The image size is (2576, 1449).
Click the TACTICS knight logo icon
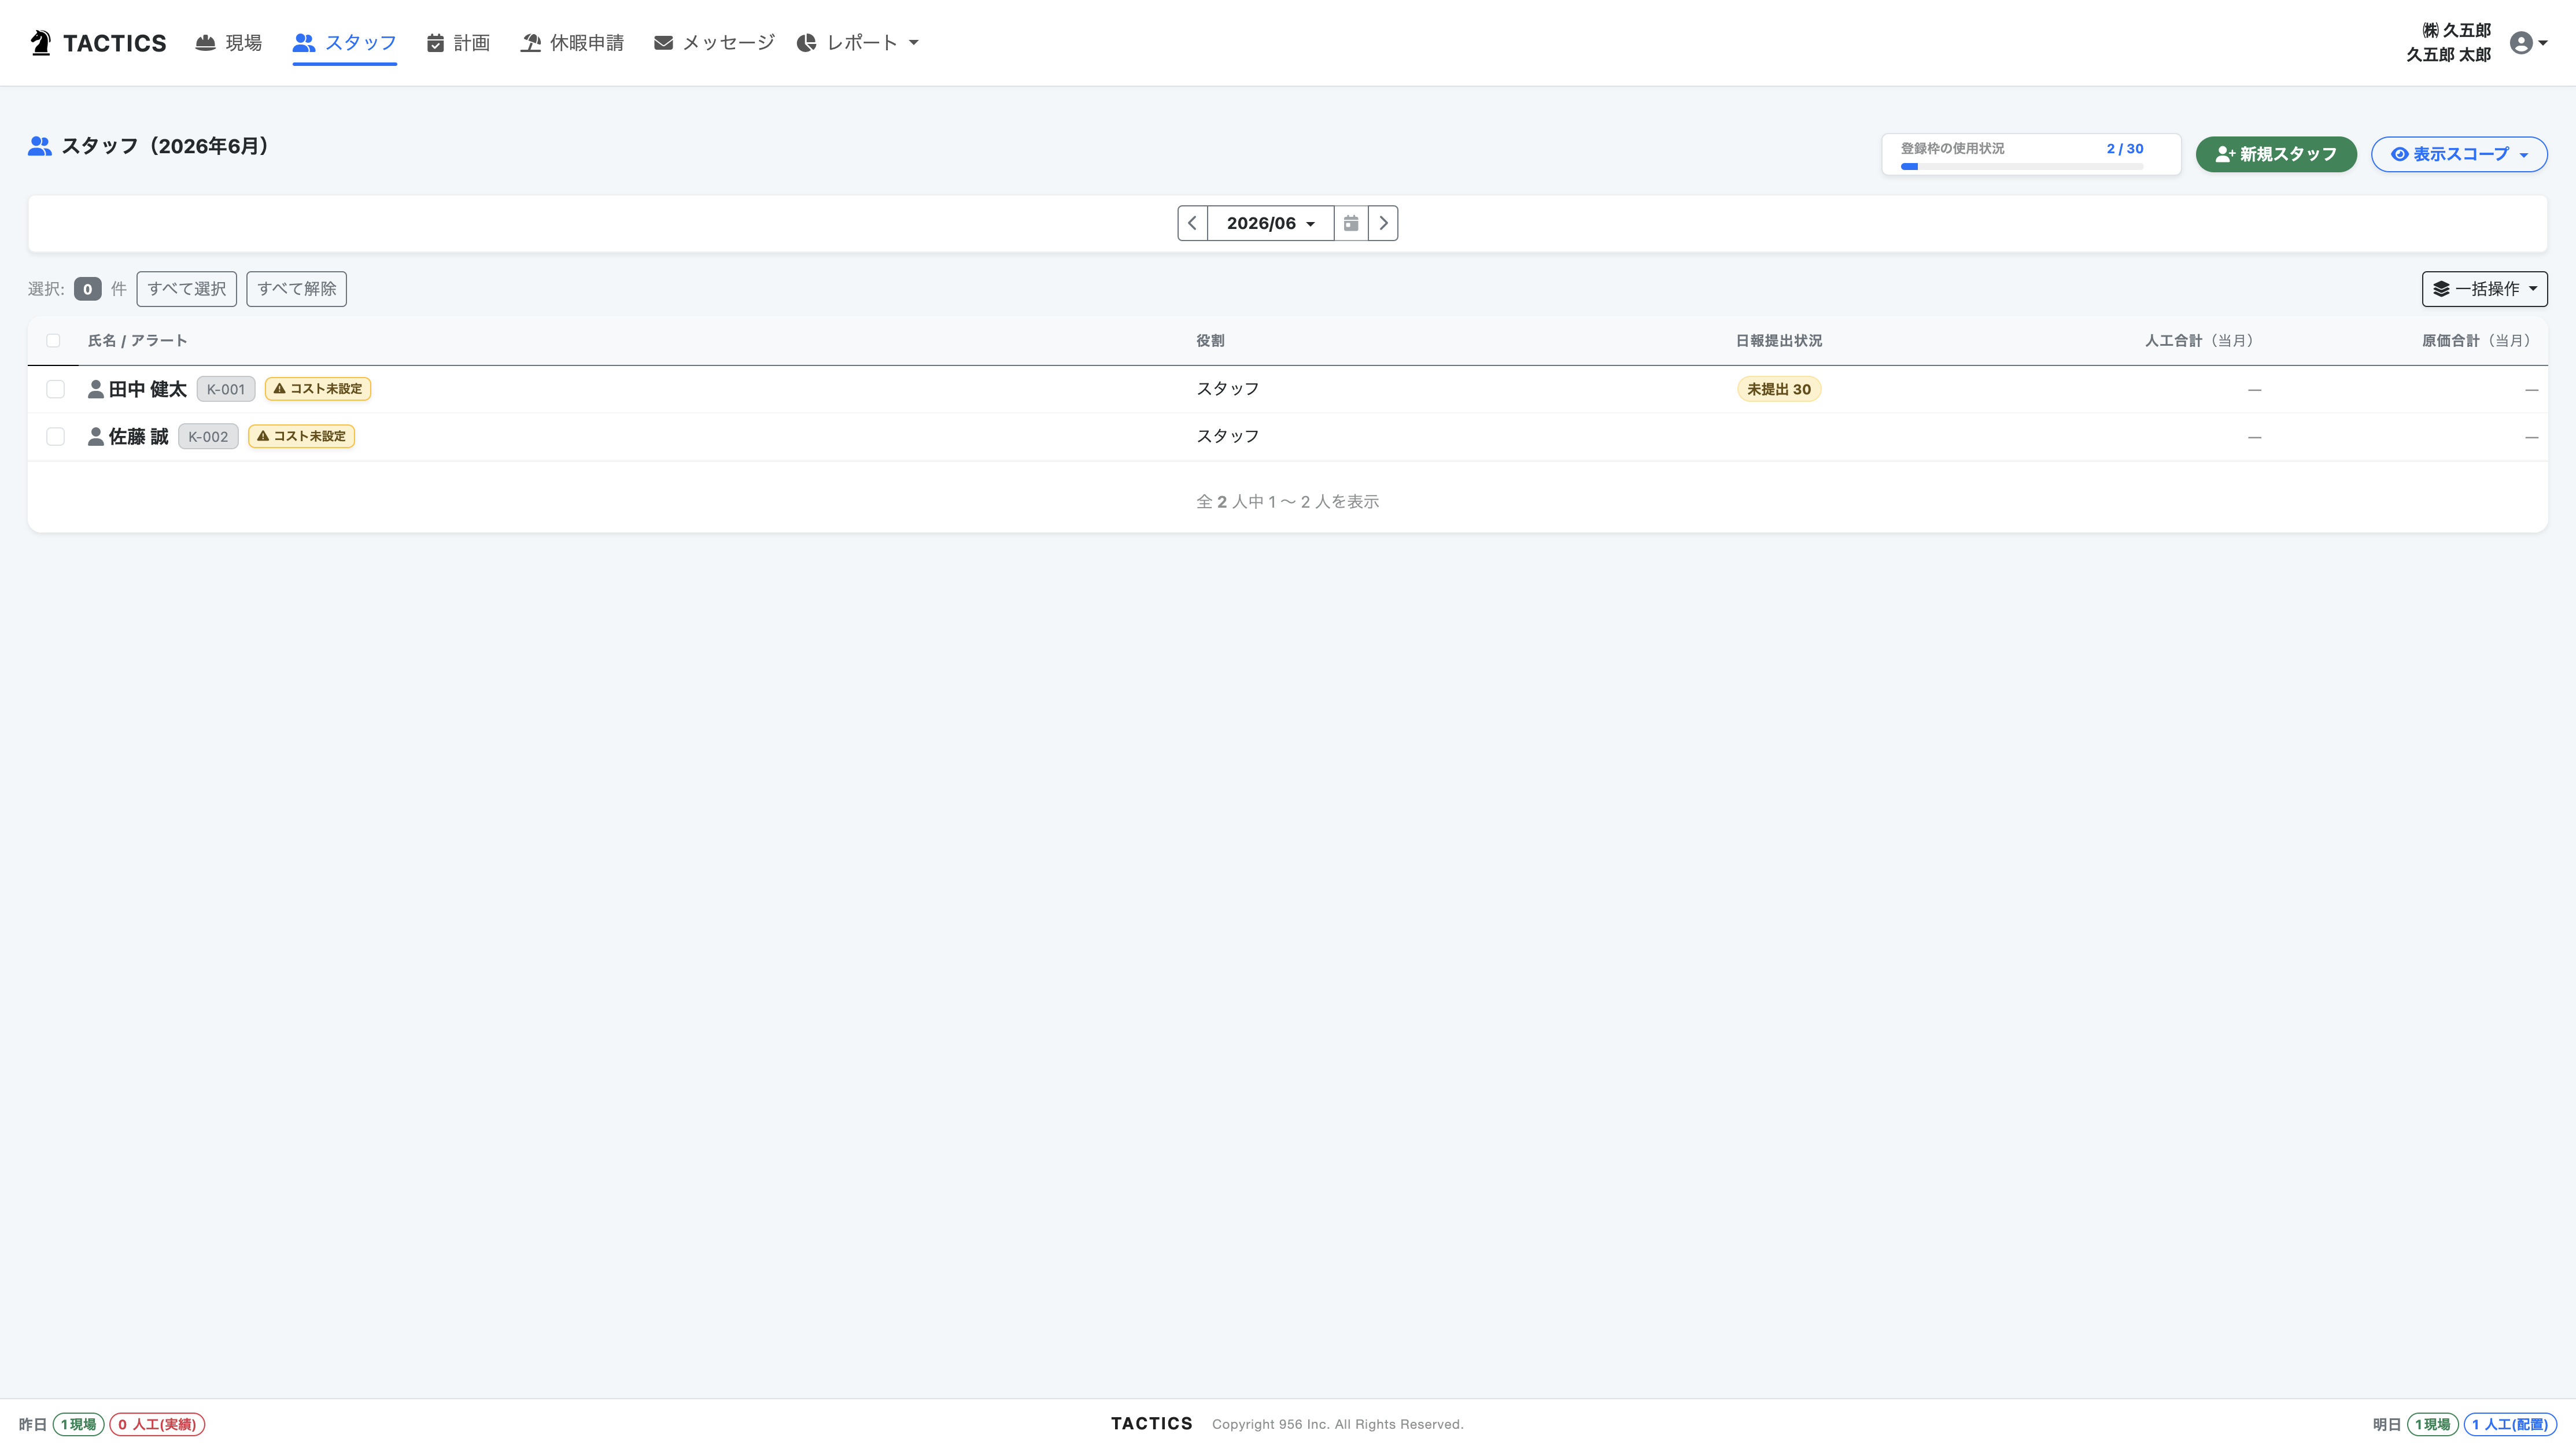click(40, 43)
